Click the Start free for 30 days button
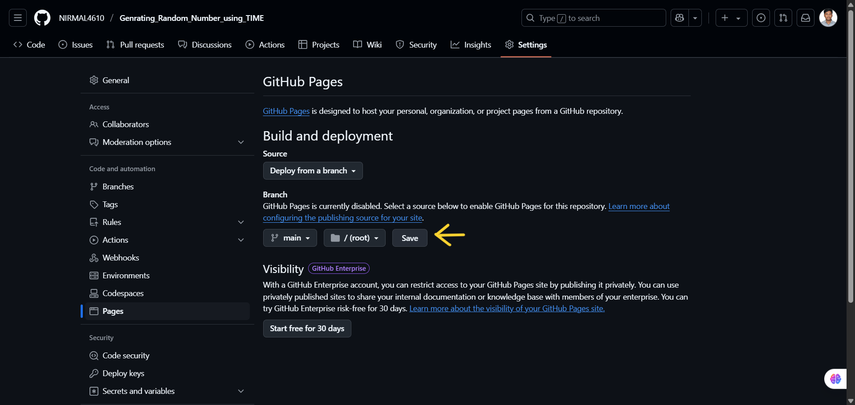Screen dimensions: 855x405 coord(307,329)
